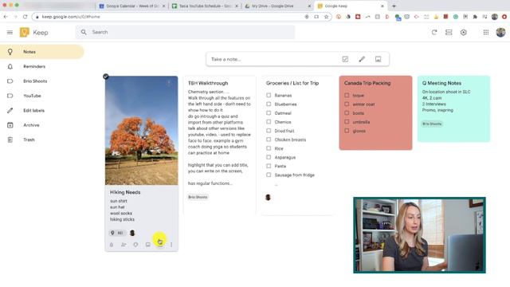Click collaborator avatar on Hiking Needs note
Viewport: 510px width, 287px height.
tap(132, 233)
